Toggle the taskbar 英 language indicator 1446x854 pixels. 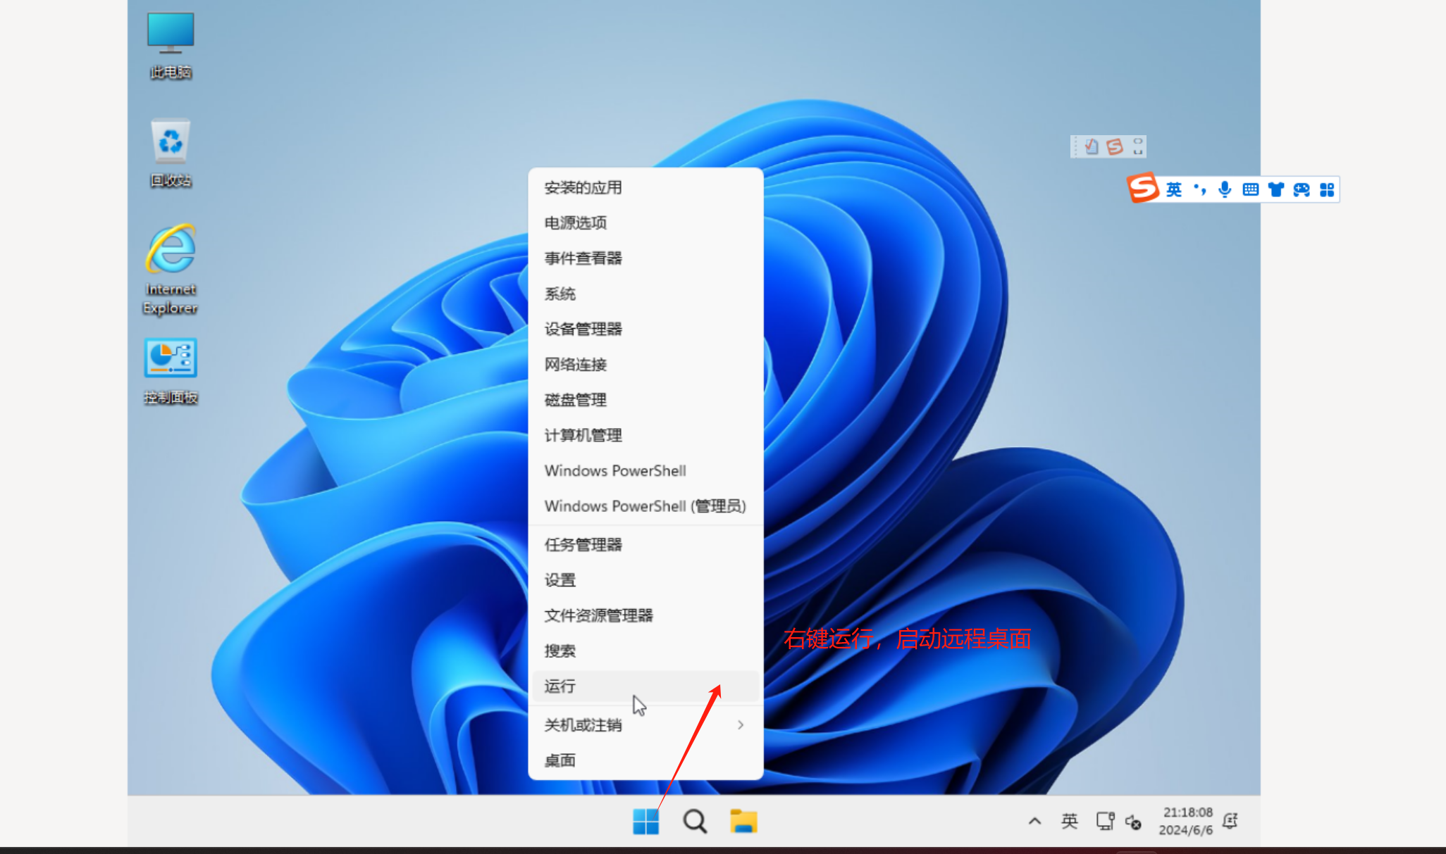pyautogui.click(x=1069, y=821)
